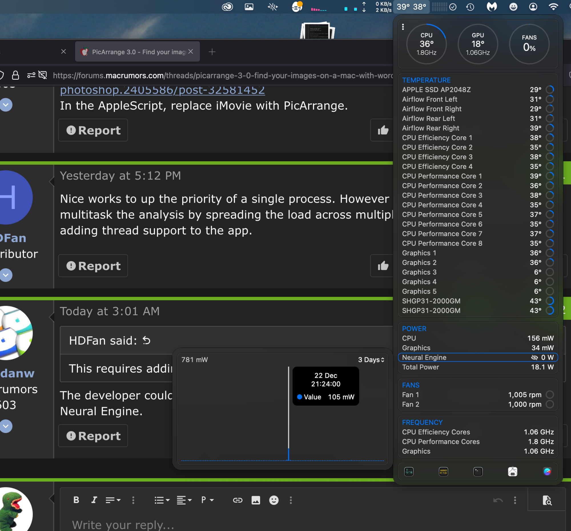Report the AppleScript post

point(93,130)
